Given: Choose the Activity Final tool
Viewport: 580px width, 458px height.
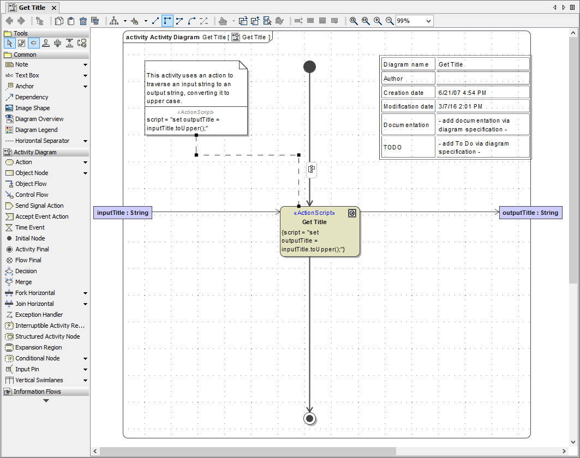Looking at the screenshot, I should 32,249.
